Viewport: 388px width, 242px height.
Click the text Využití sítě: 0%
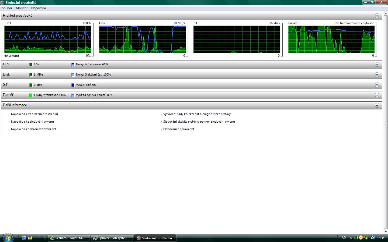click(86, 85)
